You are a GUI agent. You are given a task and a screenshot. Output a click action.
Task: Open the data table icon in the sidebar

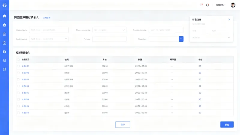pos(4,34)
